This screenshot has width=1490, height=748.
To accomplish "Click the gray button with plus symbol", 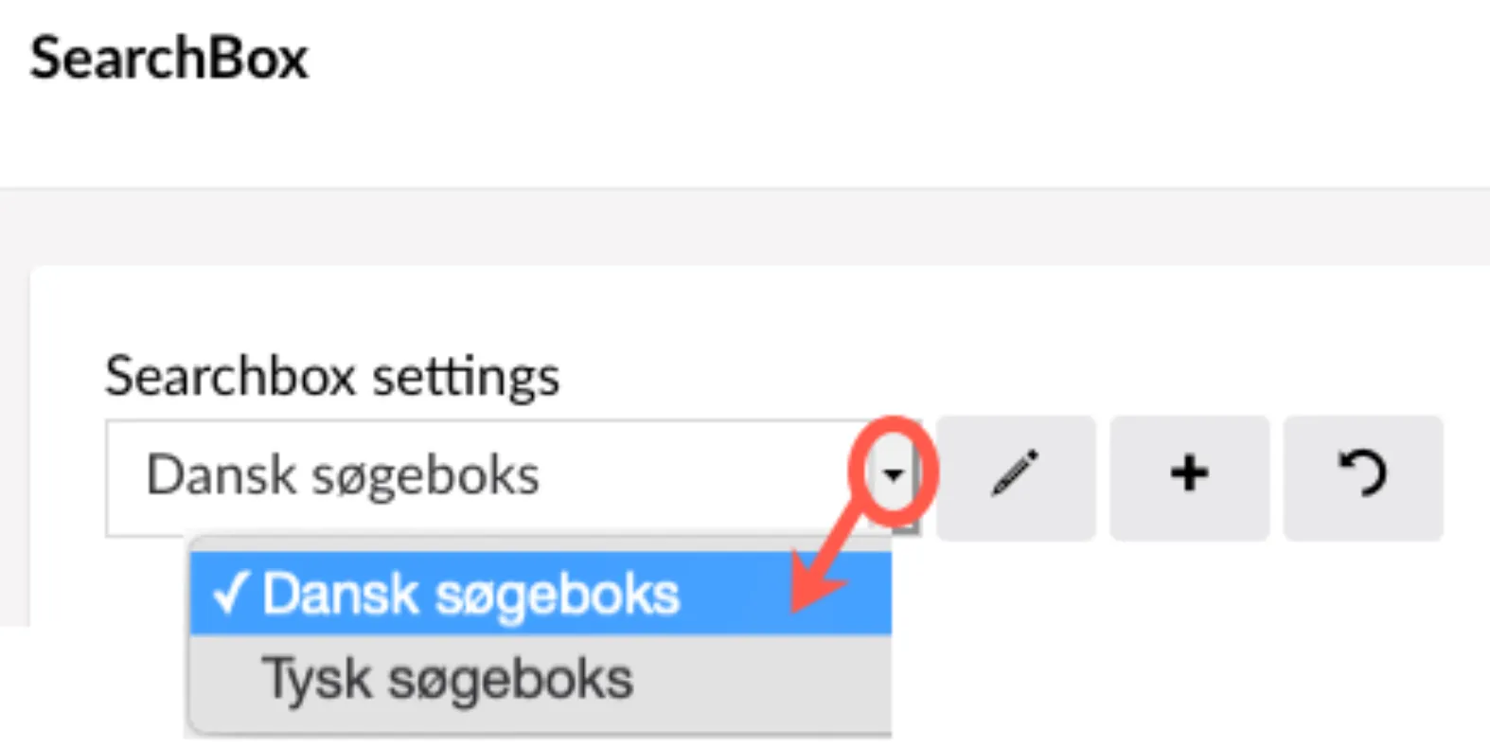I will (x=1189, y=477).
